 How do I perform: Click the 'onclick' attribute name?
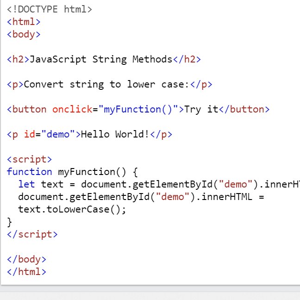[72, 109]
